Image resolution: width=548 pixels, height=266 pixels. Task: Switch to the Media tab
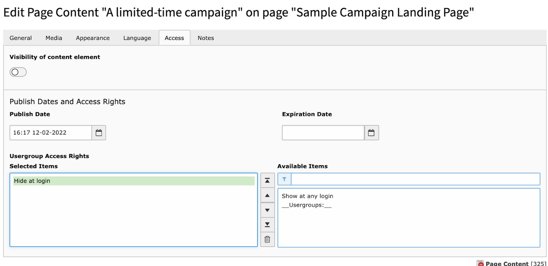pyautogui.click(x=54, y=38)
